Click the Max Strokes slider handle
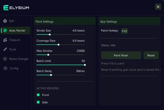164x110 pixels. tap(48, 55)
